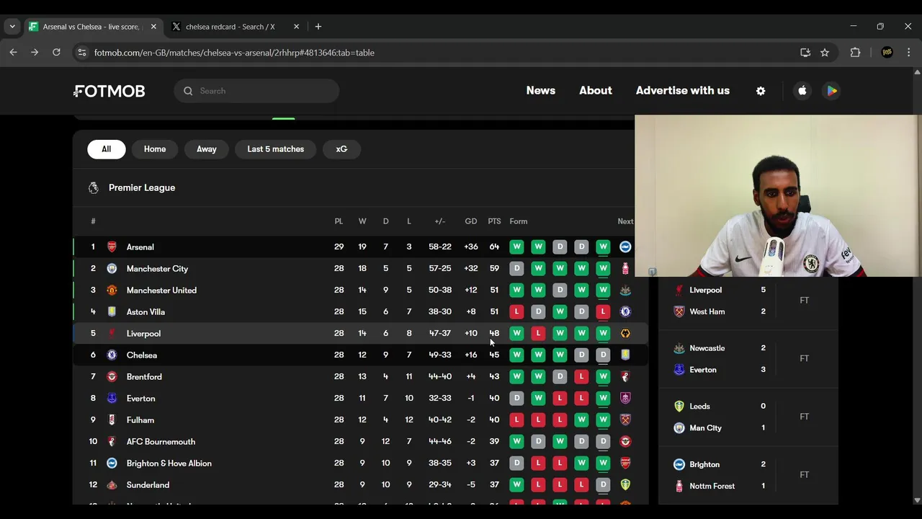Click the Arsenal club crest

112,247
